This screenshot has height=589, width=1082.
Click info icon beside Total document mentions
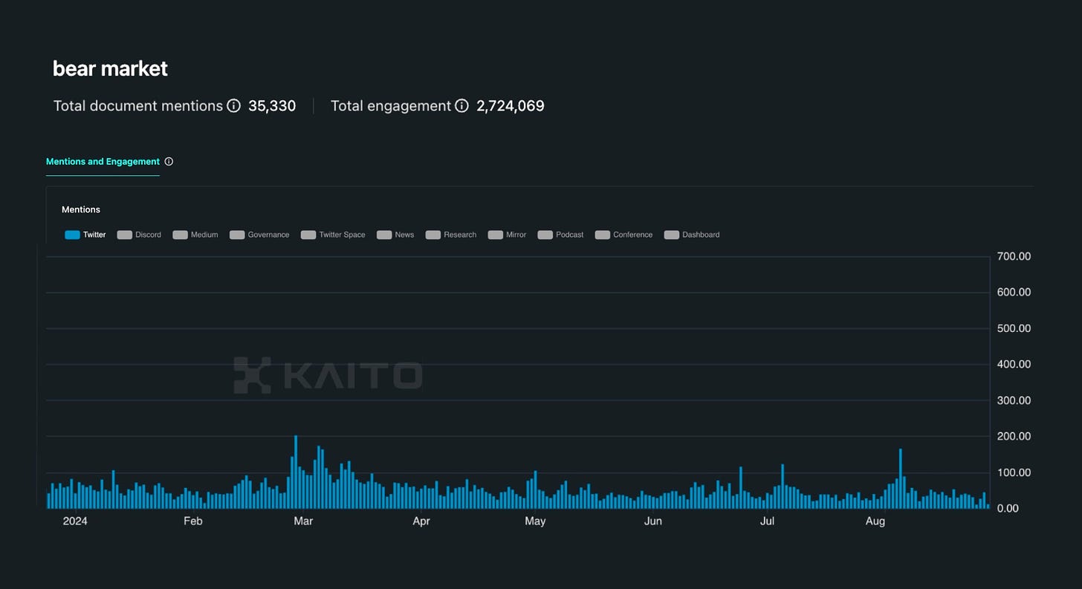(x=233, y=105)
